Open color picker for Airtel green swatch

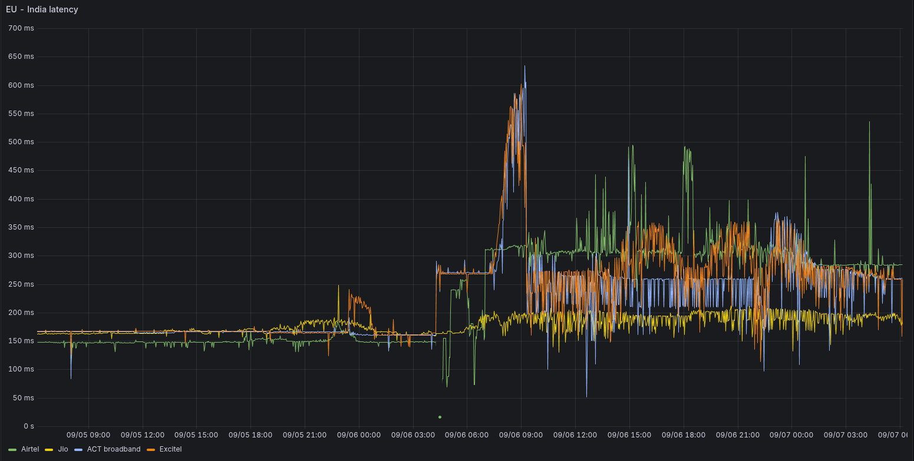coord(12,450)
